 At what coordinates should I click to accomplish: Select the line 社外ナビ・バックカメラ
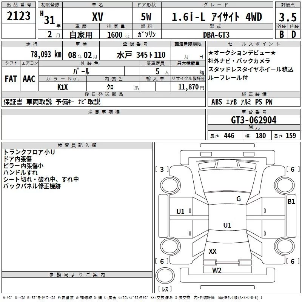tap(239, 61)
